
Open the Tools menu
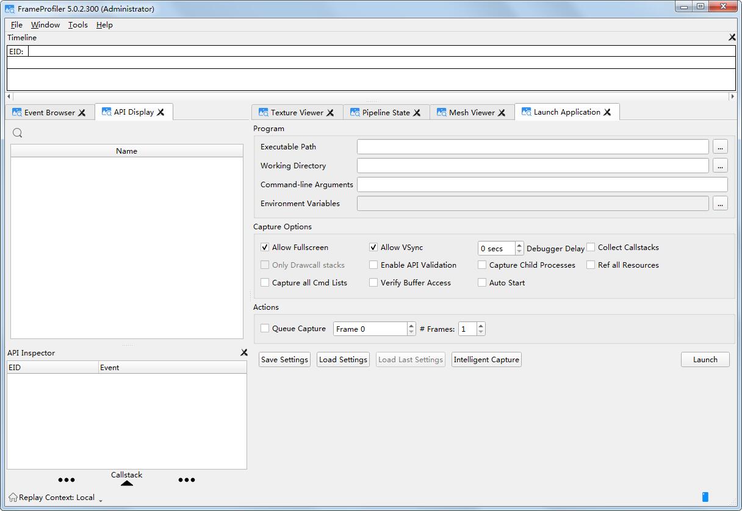(x=77, y=25)
